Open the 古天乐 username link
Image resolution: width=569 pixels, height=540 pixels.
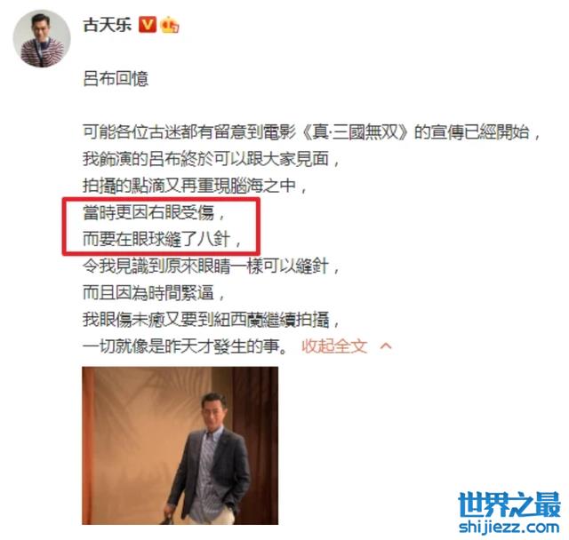tap(107, 25)
